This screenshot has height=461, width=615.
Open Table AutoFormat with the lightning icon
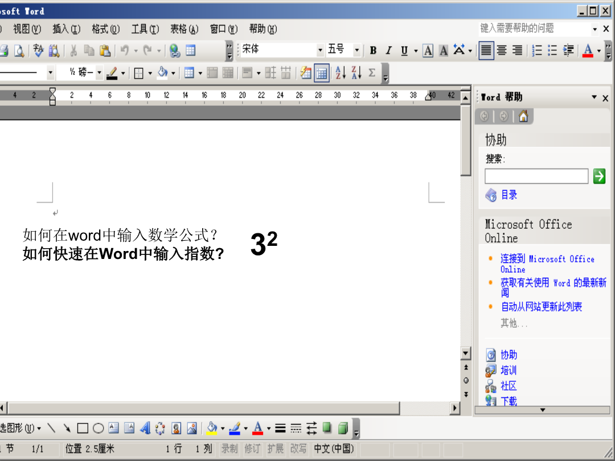[x=306, y=72]
